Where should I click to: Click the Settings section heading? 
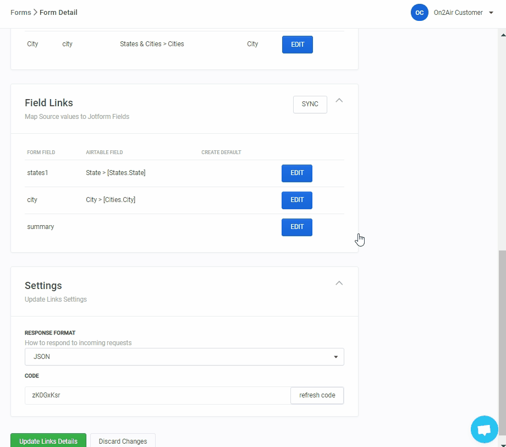pyautogui.click(x=43, y=286)
